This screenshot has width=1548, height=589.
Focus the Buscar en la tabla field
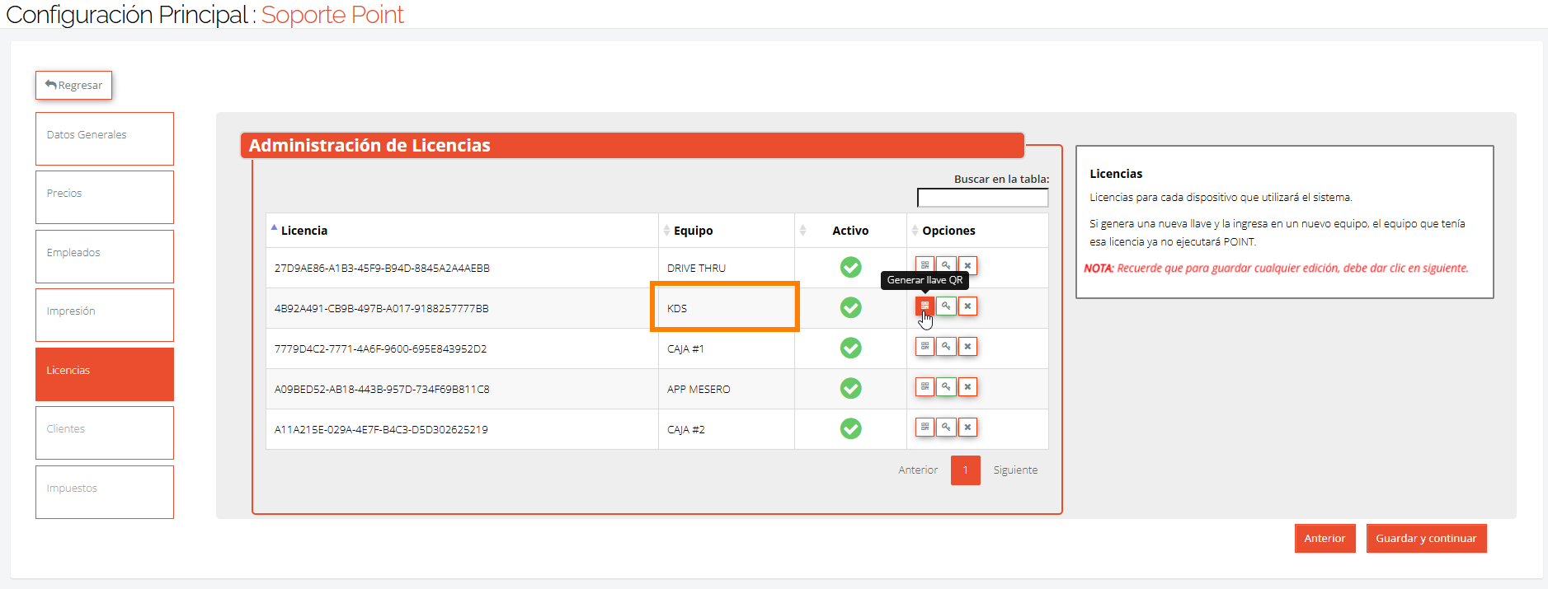[982, 198]
